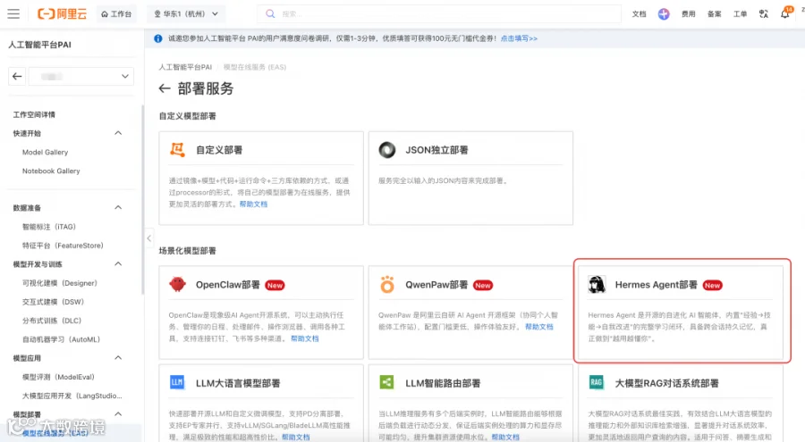Switch language with the translate icon

(x=764, y=14)
